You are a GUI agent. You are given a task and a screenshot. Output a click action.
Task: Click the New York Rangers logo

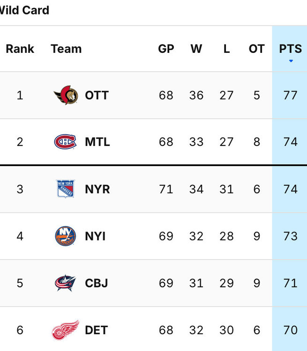point(65,189)
